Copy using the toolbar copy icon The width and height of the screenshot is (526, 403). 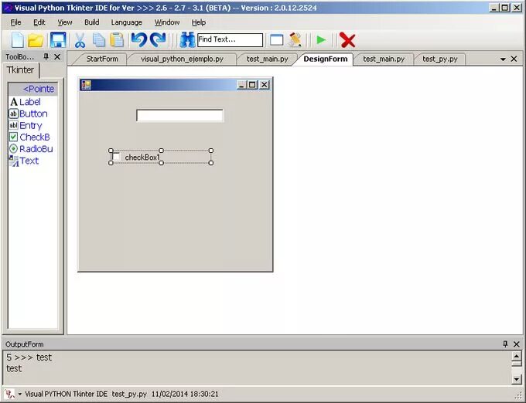[x=99, y=40]
